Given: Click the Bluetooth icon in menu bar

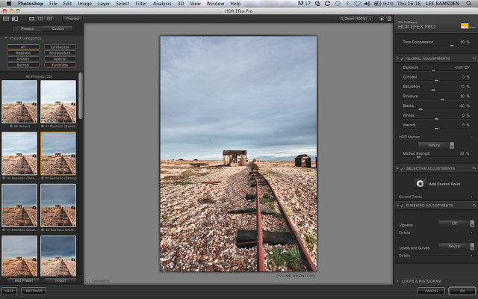Looking at the screenshot, I should point(347,3).
